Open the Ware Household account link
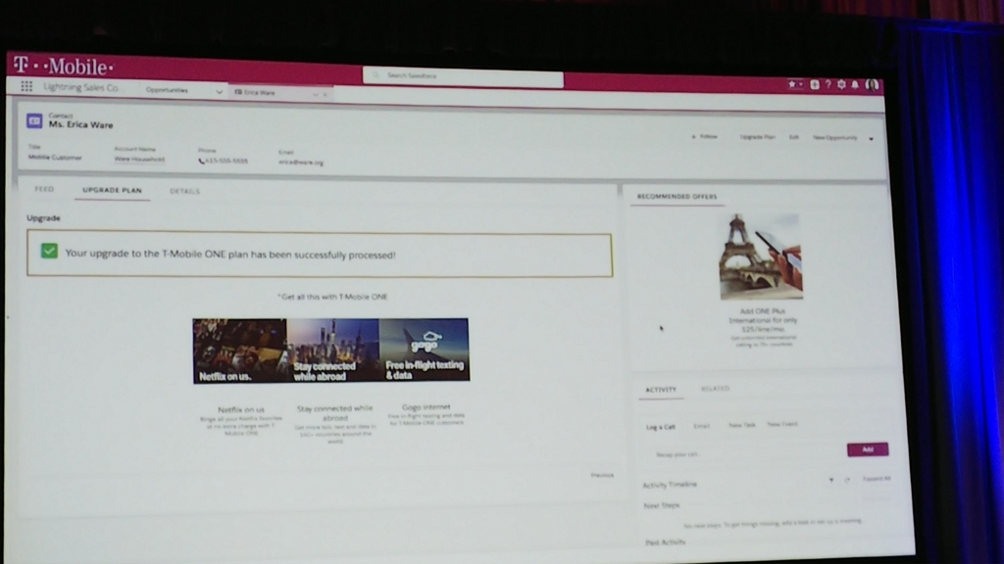 [x=139, y=160]
